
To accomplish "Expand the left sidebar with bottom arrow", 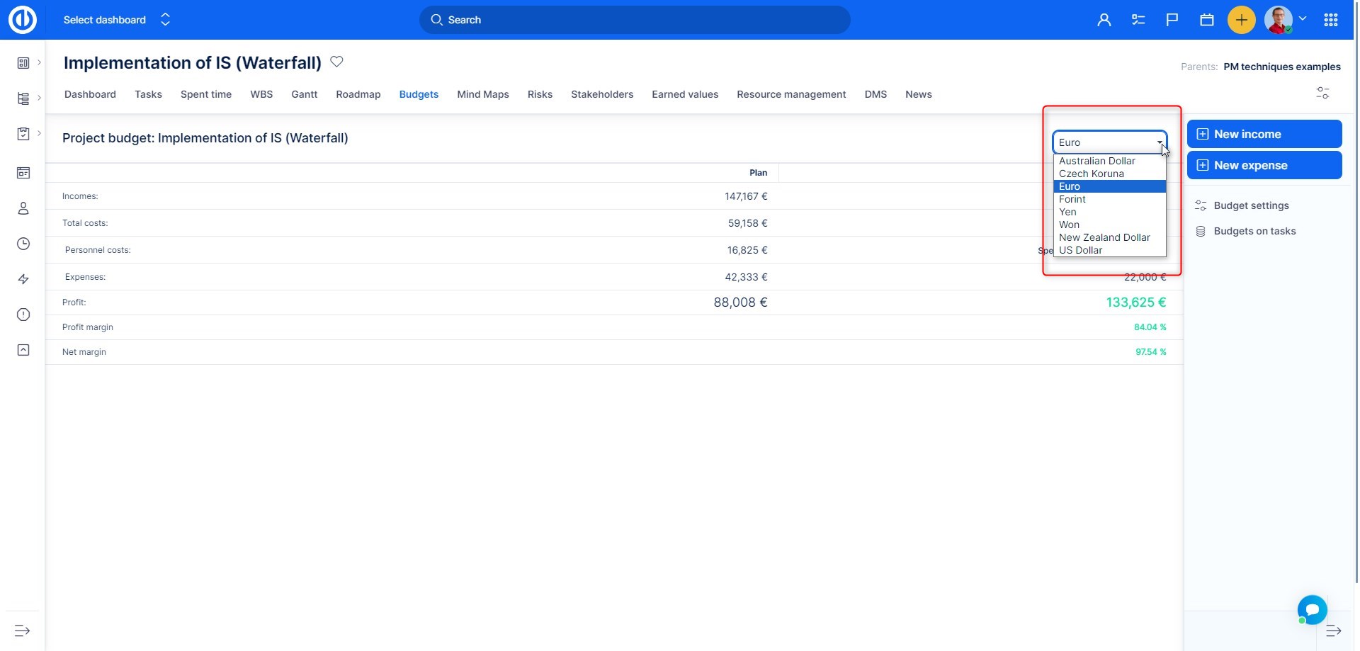I will coord(23,630).
